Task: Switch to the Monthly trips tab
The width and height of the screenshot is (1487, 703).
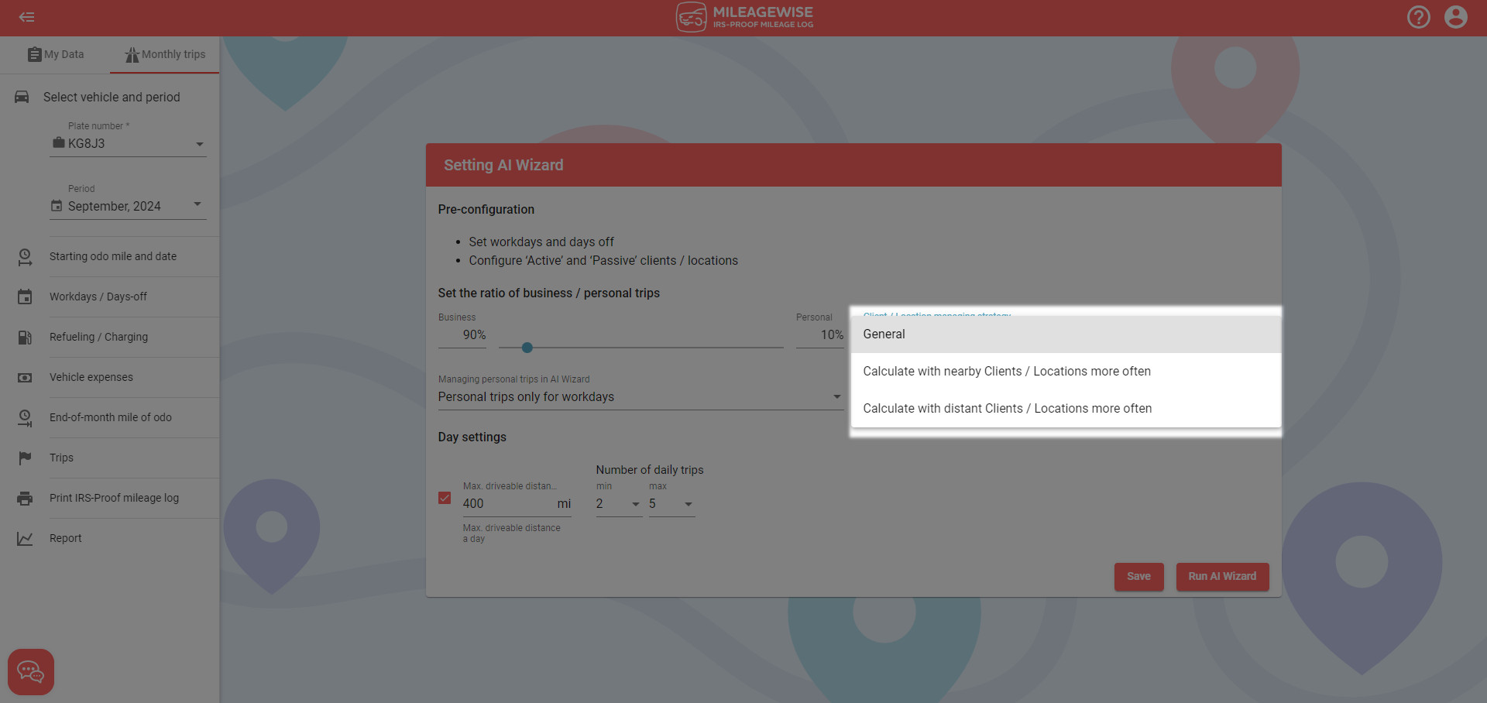Action: pos(165,54)
